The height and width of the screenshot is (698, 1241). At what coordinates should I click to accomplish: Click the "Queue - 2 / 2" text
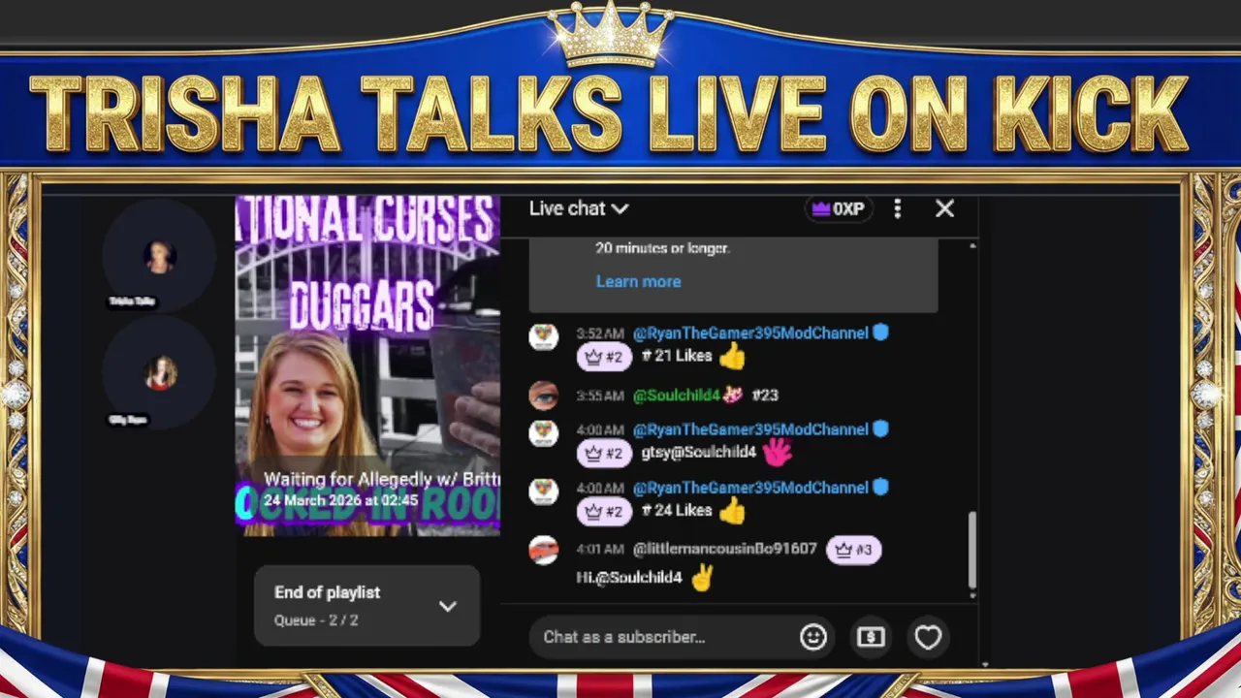coord(316,619)
